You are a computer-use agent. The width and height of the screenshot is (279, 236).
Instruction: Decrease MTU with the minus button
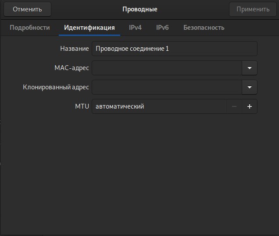click(234, 106)
